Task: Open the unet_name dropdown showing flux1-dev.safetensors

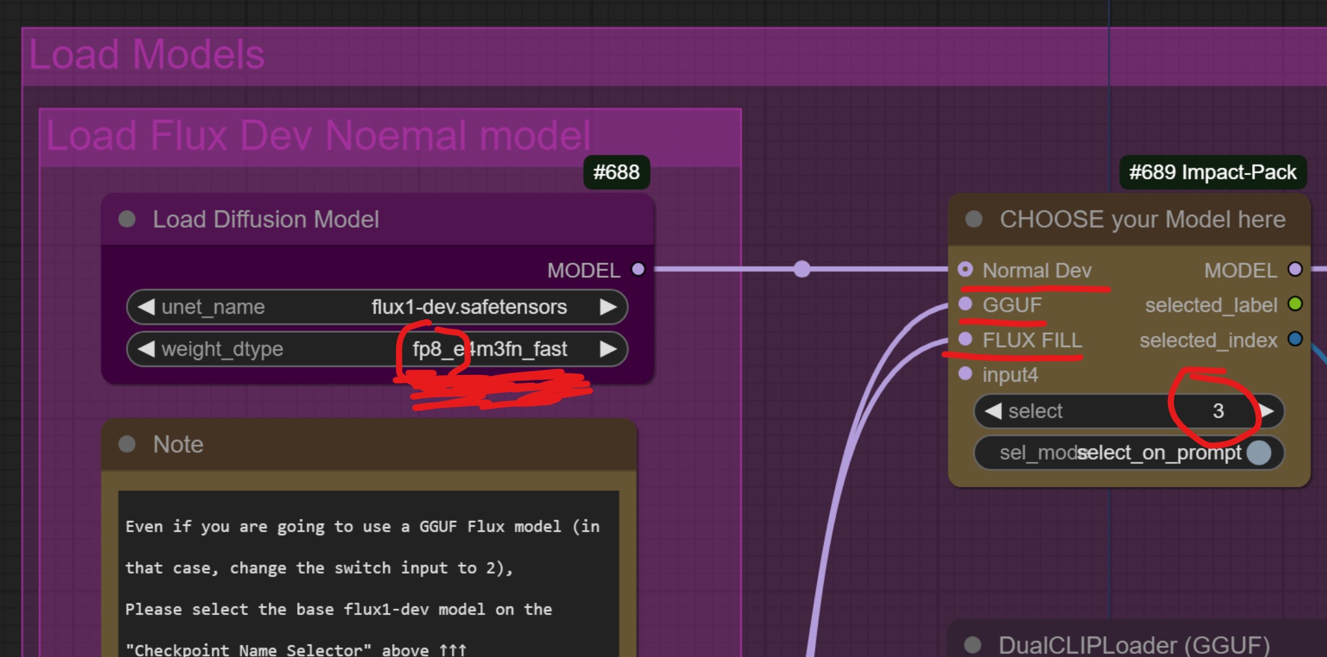Action: [377, 307]
